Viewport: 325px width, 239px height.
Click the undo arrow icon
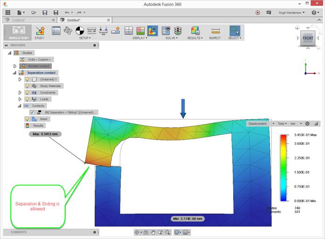point(67,13)
